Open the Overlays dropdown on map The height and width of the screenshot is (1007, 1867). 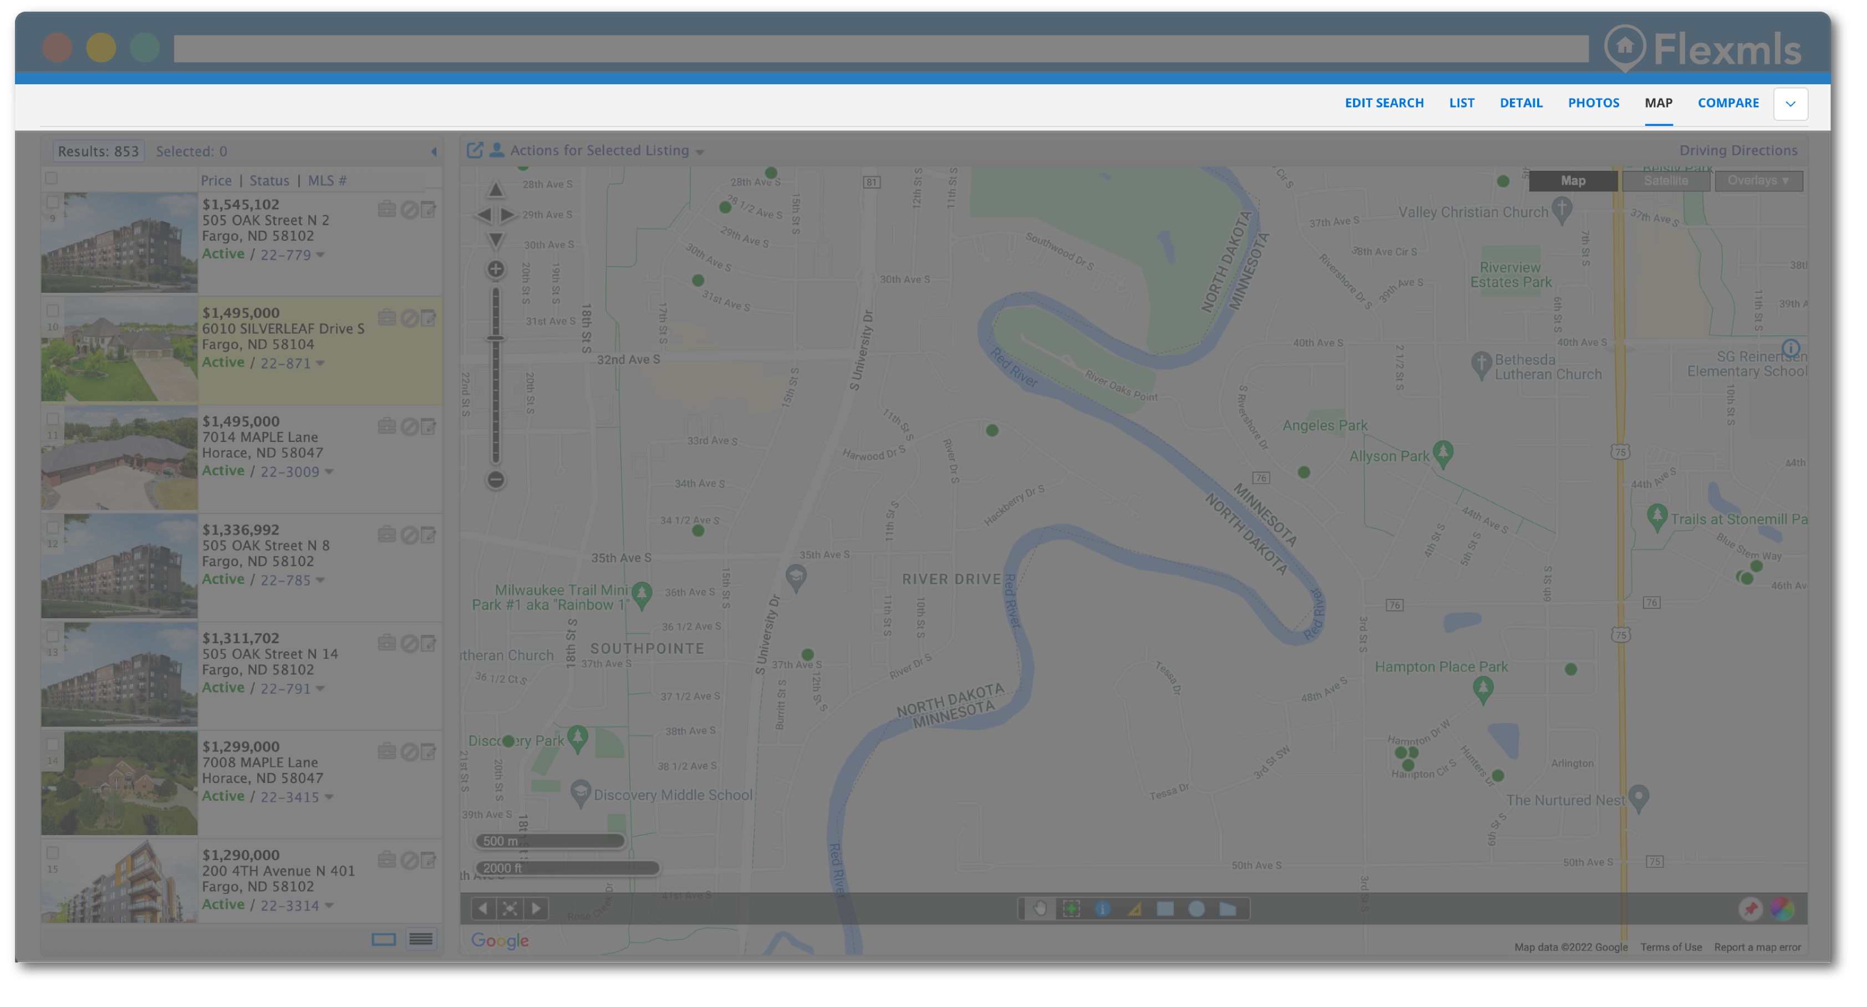(1758, 181)
